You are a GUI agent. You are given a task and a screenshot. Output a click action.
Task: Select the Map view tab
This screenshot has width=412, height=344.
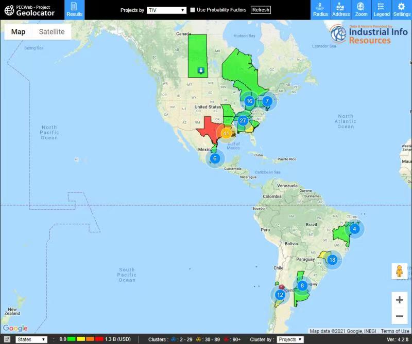coord(19,32)
